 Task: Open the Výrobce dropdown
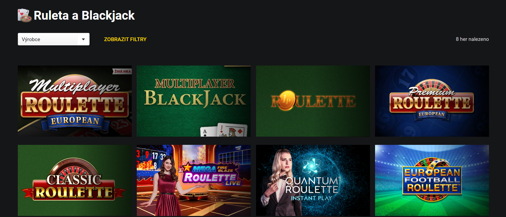tap(53, 39)
